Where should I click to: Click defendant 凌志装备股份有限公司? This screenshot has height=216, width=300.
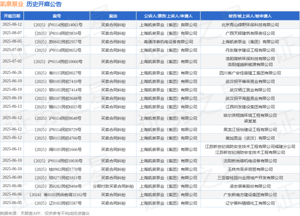tap(250, 186)
